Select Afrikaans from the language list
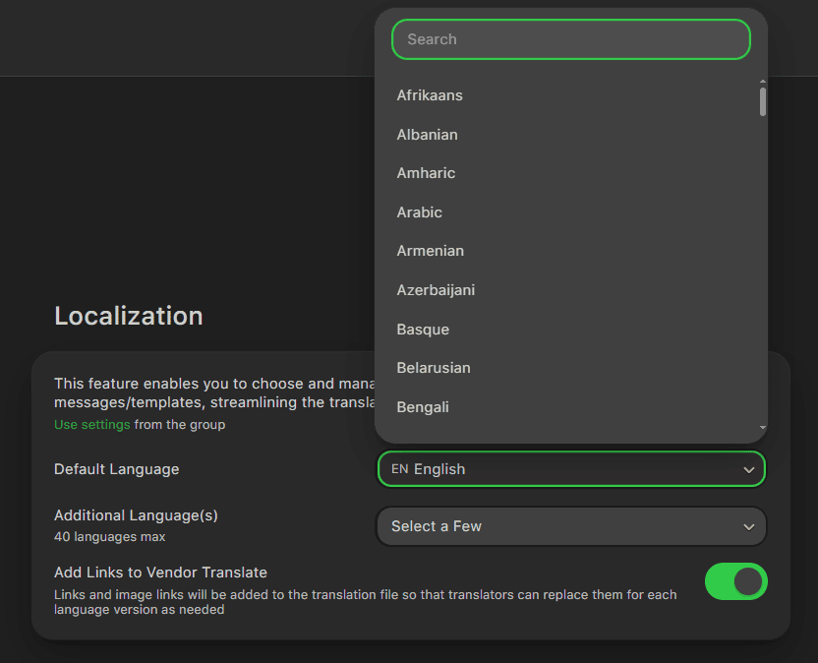The width and height of the screenshot is (818, 663). click(x=430, y=95)
